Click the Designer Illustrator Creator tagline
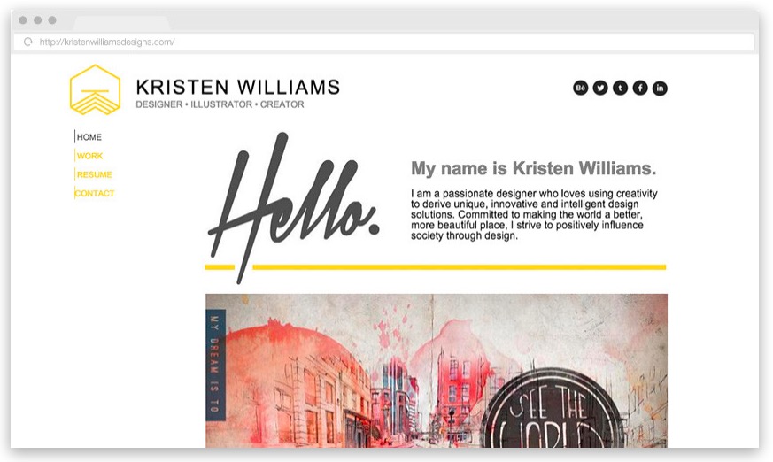The image size is (773, 462). coord(220,104)
